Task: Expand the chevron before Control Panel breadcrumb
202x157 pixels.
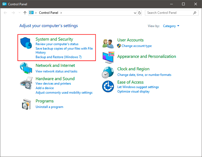Action: click(x=36, y=13)
